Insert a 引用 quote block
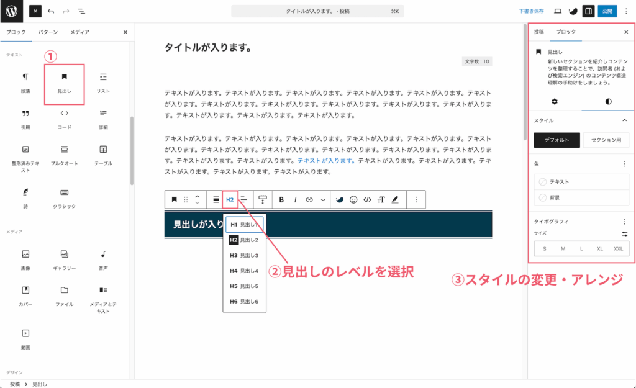The width and height of the screenshot is (636, 388). pyautogui.click(x=25, y=119)
